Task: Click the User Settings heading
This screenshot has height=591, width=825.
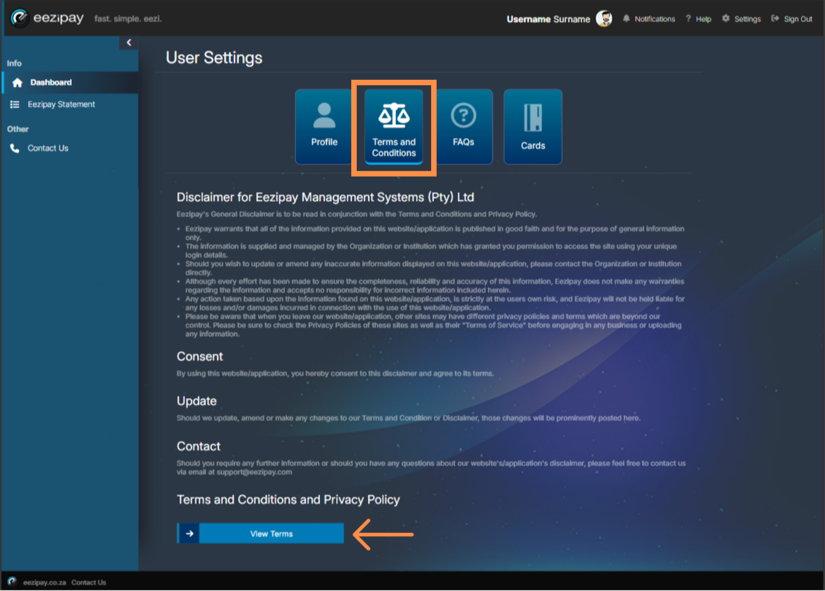Action: tap(214, 58)
